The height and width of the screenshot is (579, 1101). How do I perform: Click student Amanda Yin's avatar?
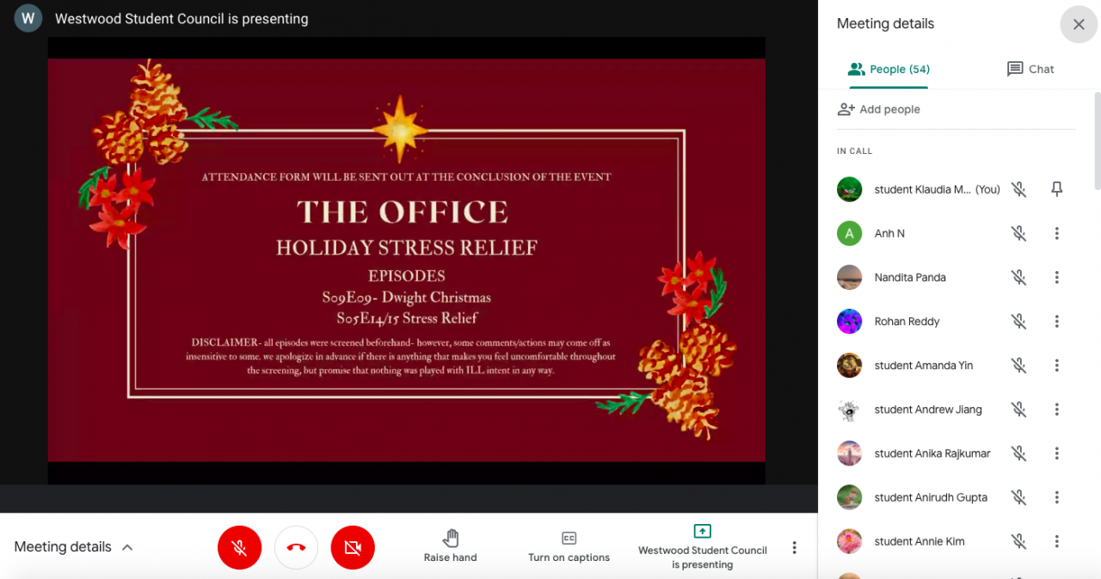point(849,365)
